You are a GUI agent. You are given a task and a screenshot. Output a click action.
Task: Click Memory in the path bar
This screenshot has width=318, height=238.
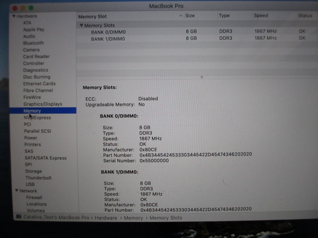(134, 218)
